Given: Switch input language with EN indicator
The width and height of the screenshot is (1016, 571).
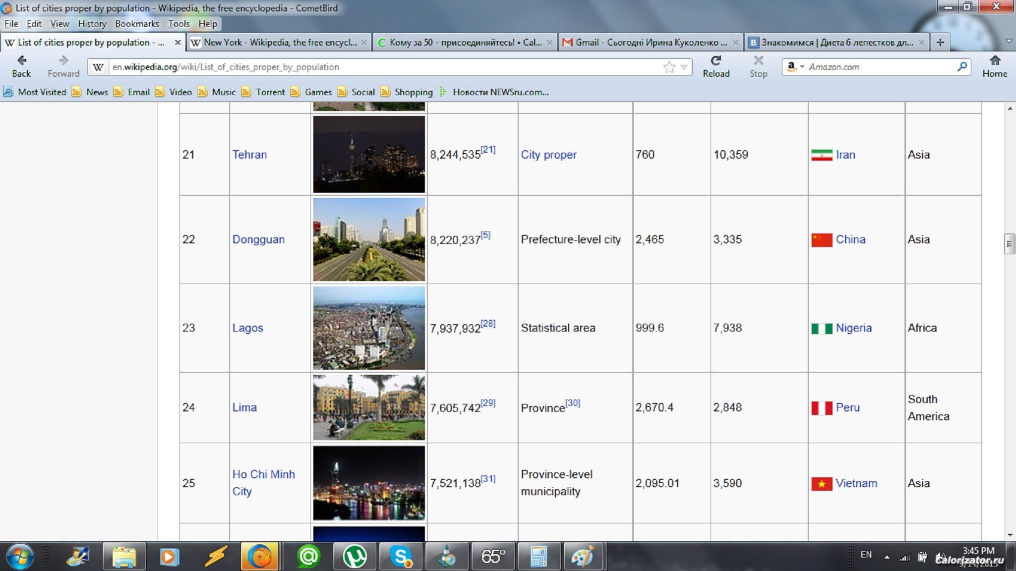Looking at the screenshot, I should 866,555.
